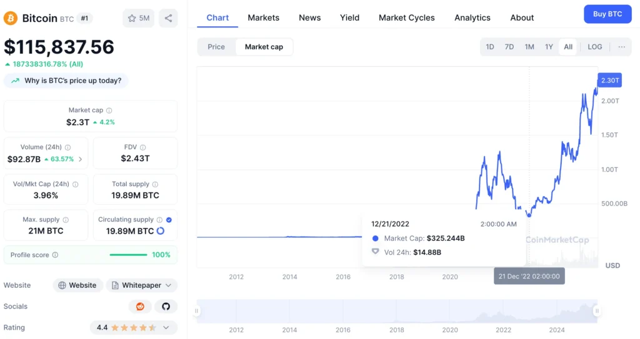
Task: Click the $325.244B tooltip market cap value
Action: coord(446,238)
